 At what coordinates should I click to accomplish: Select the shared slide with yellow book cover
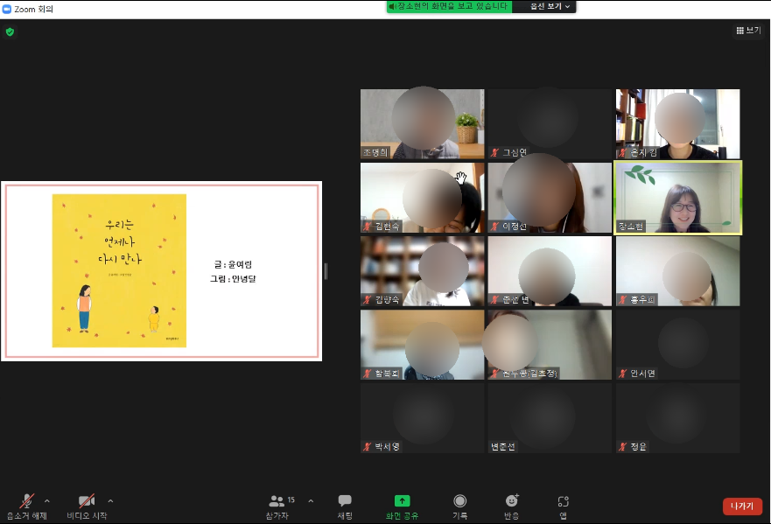coord(161,270)
